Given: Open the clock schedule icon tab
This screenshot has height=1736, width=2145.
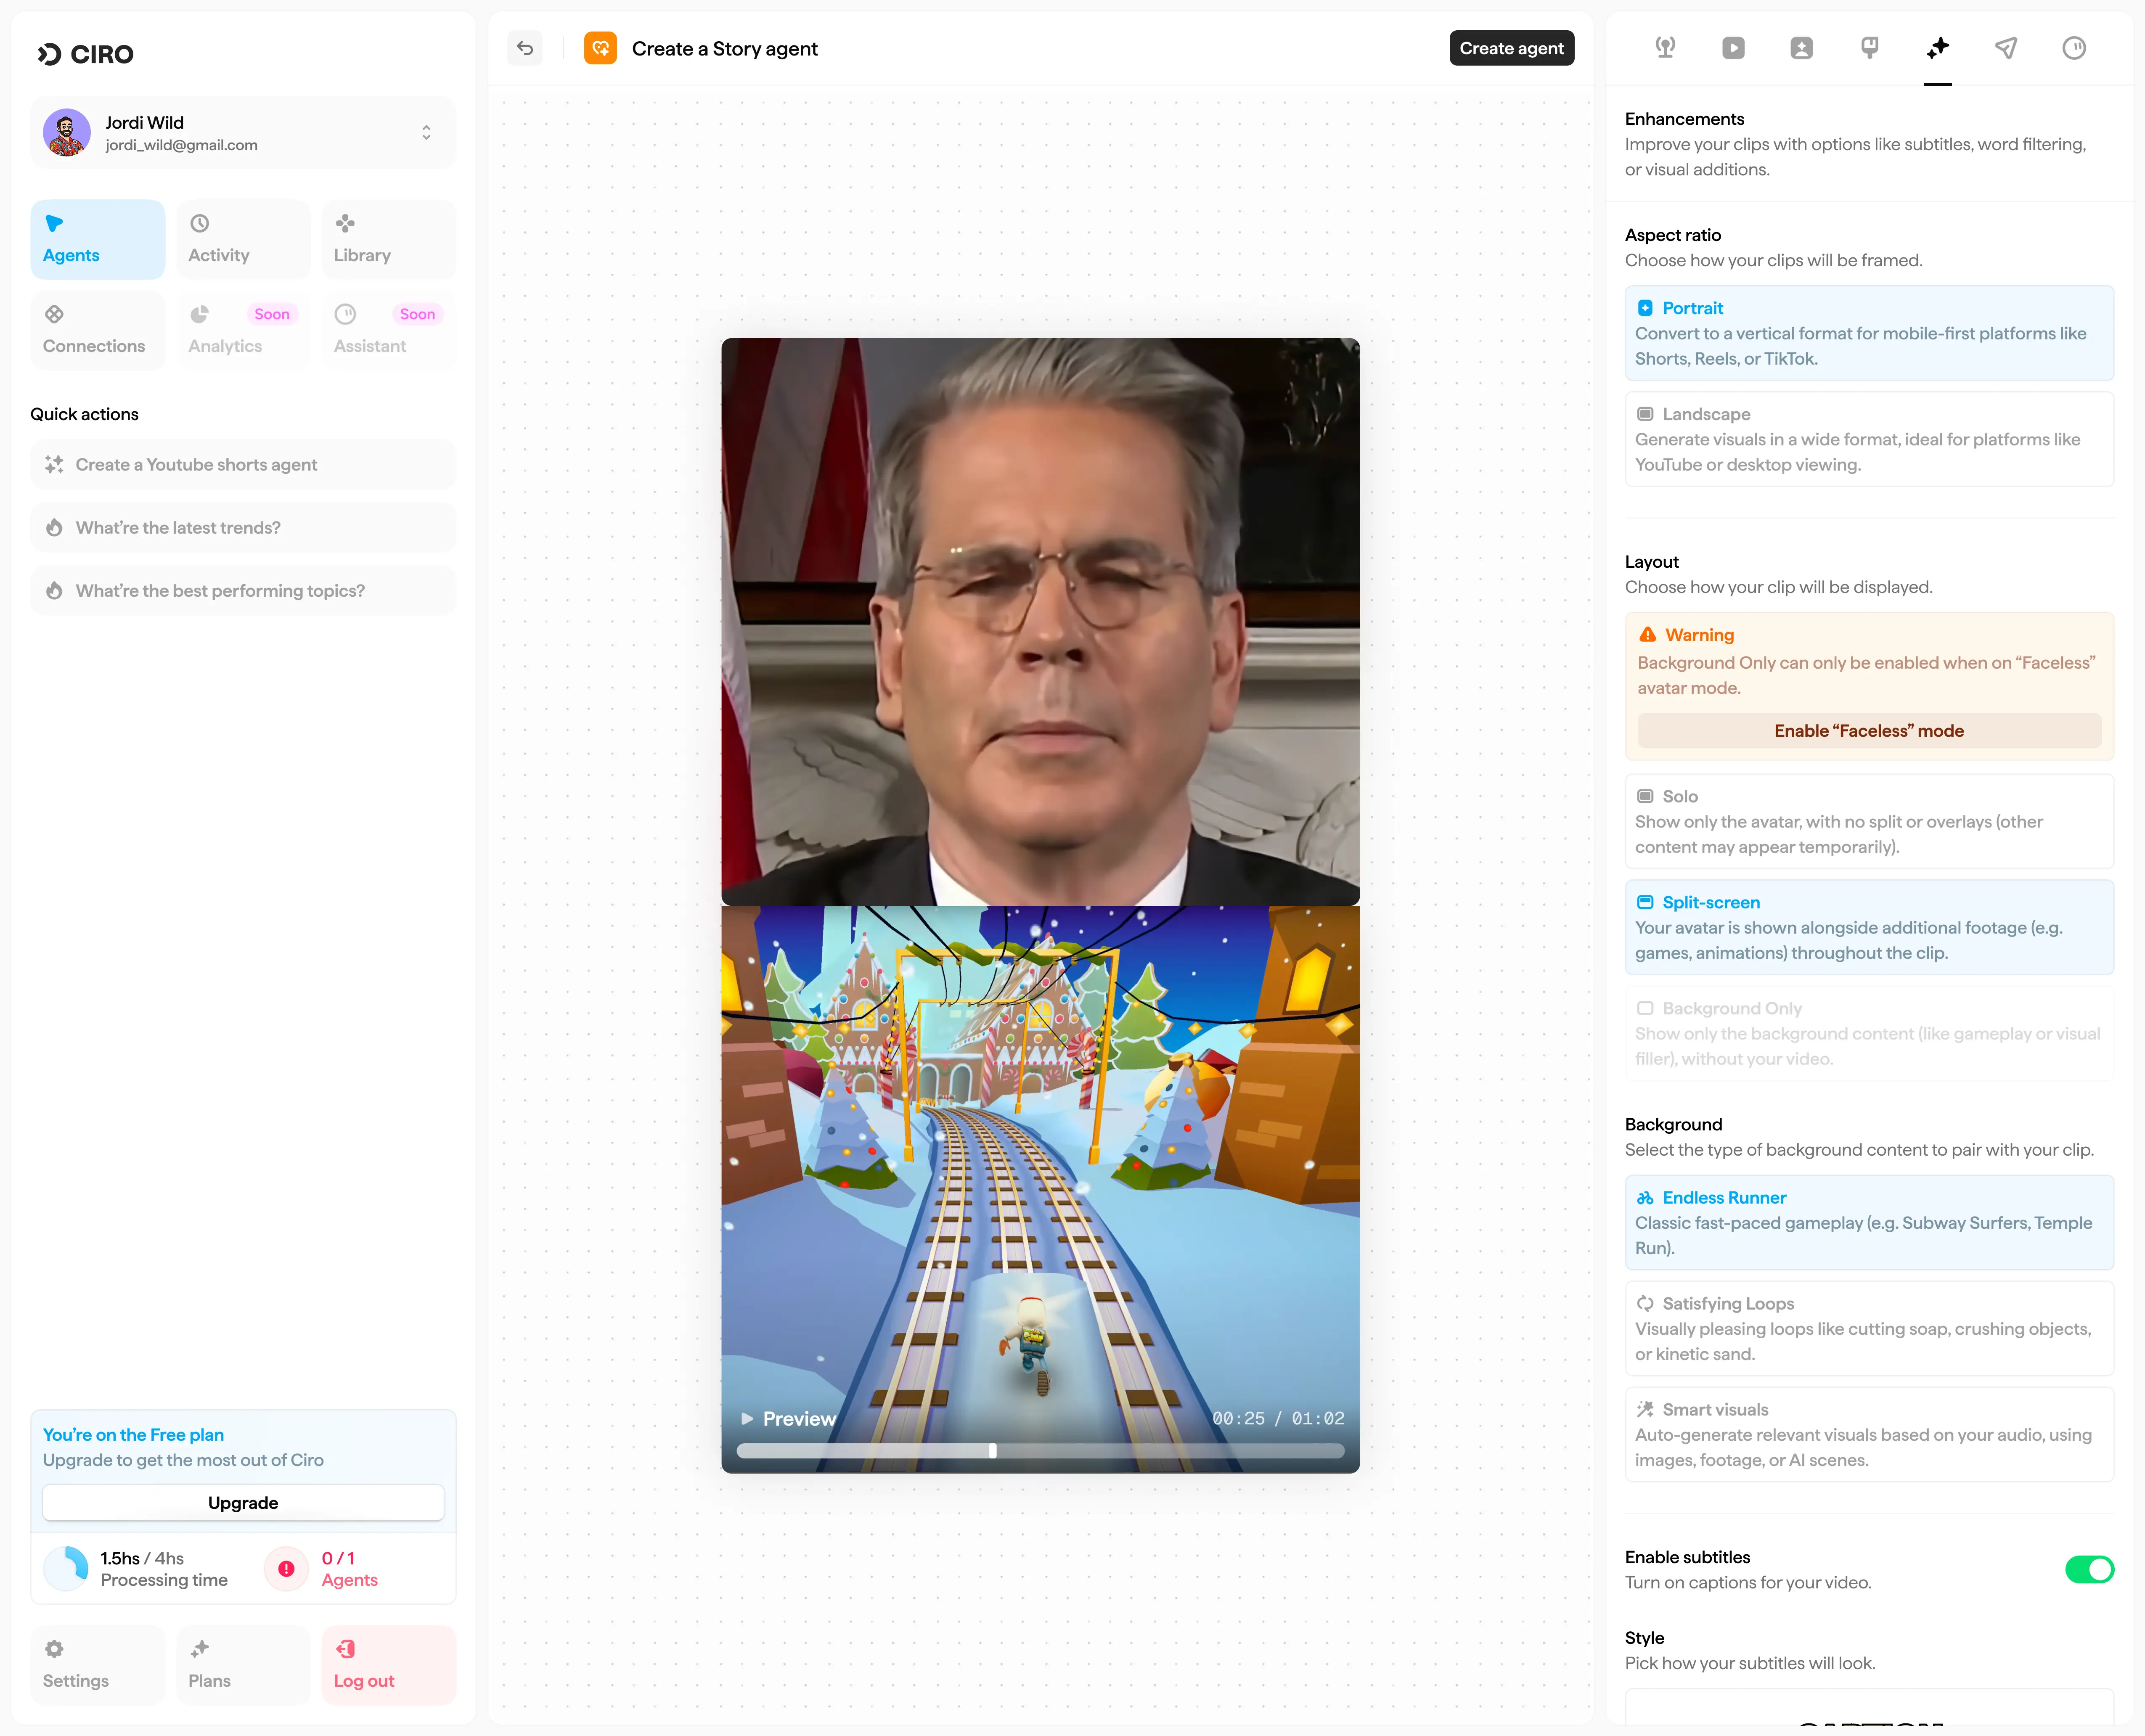Looking at the screenshot, I should point(2073,48).
